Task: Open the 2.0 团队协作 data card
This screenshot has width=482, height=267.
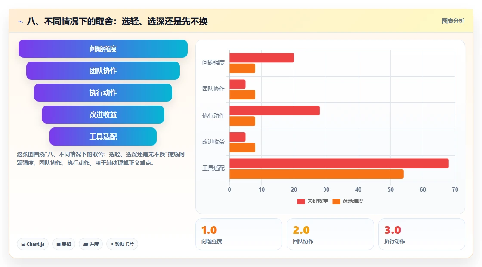Action: click(x=330, y=234)
